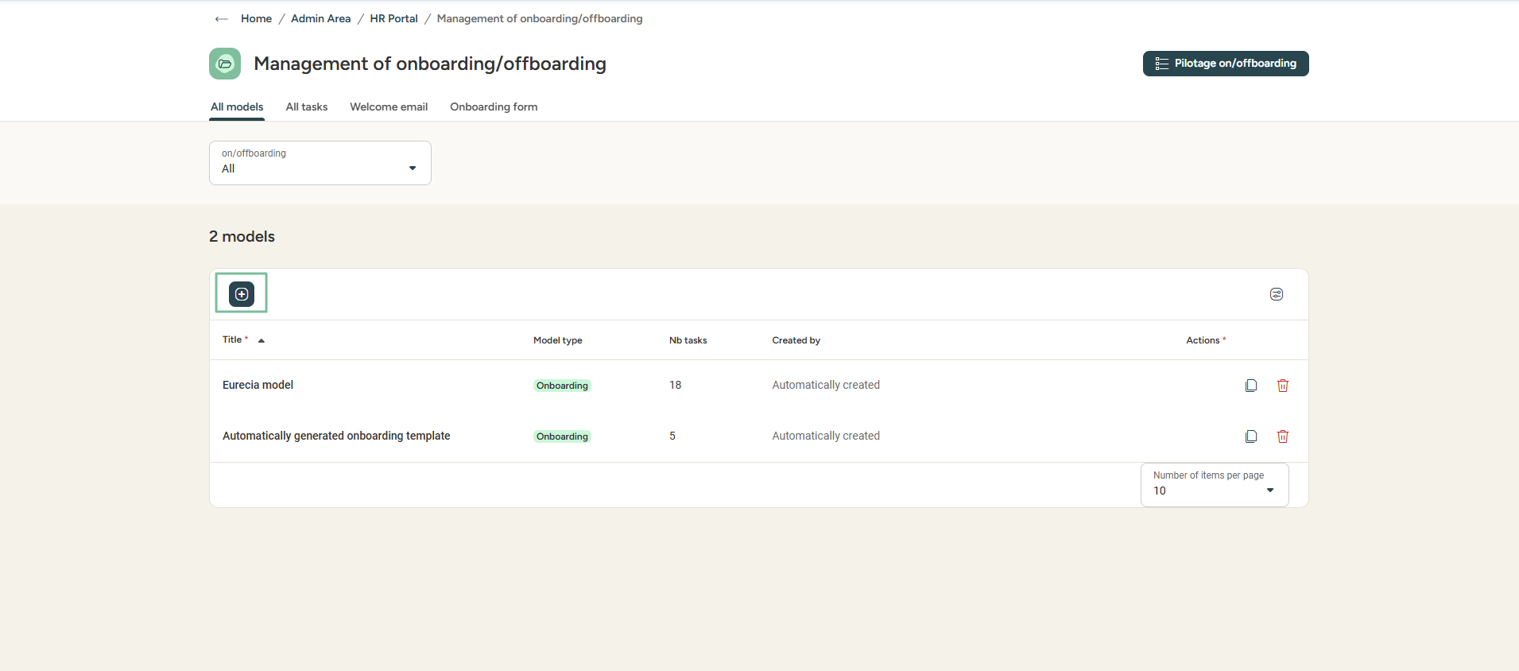The height and width of the screenshot is (671, 1519).
Task: Open HR Portal breadcrumb link
Action: [x=393, y=18]
